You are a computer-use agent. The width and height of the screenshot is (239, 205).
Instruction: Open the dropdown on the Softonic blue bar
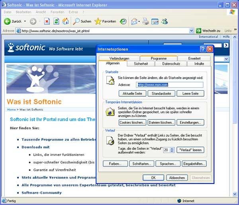coord(226,59)
